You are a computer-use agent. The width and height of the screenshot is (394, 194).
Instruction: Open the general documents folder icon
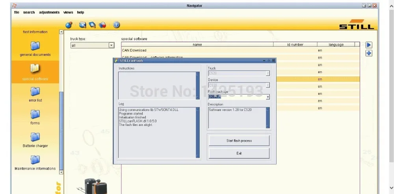35,46
